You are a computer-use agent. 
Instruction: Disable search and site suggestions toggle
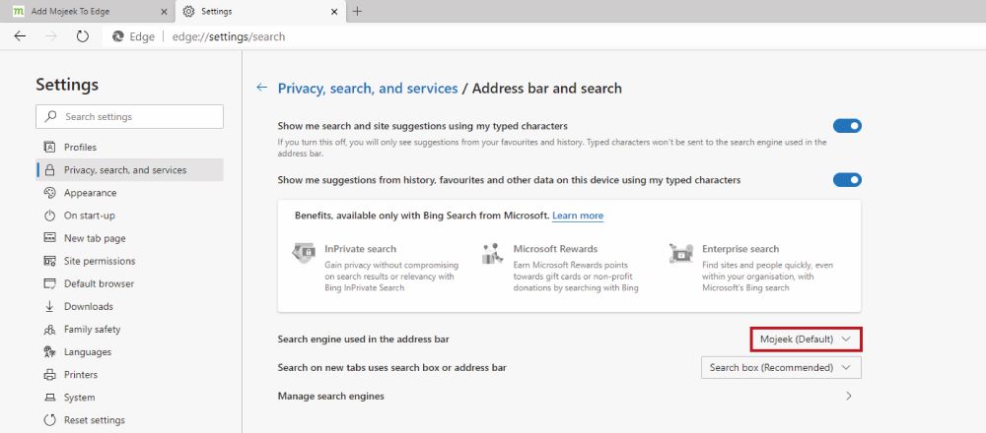847,126
